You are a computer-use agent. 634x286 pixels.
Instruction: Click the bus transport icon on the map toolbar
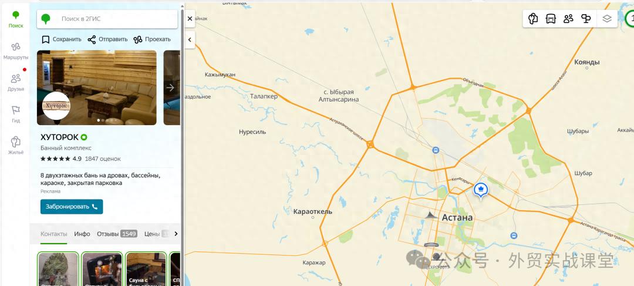pyautogui.click(x=551, y=19)
